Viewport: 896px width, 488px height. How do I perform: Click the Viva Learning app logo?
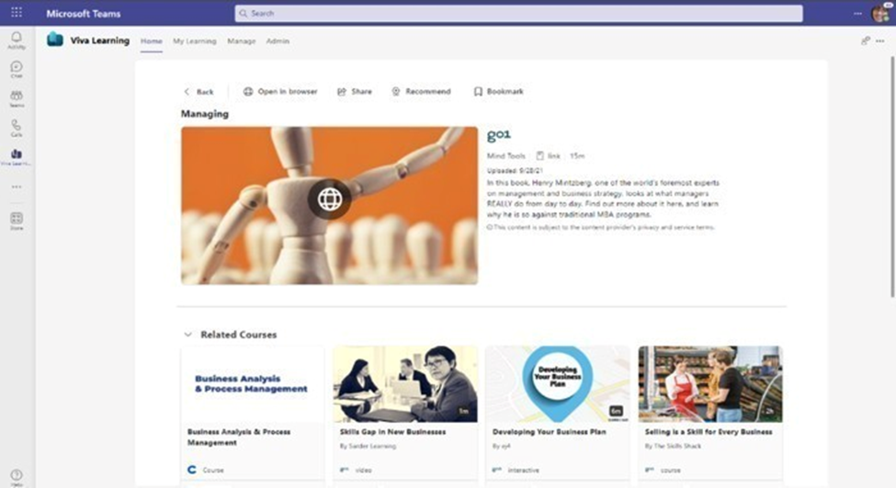(55, 40)
